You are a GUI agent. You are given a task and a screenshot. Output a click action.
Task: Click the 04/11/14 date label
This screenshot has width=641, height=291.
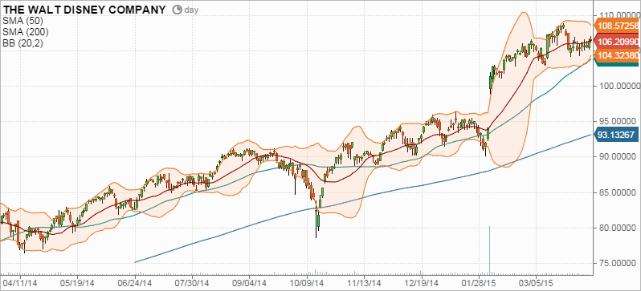20,282
